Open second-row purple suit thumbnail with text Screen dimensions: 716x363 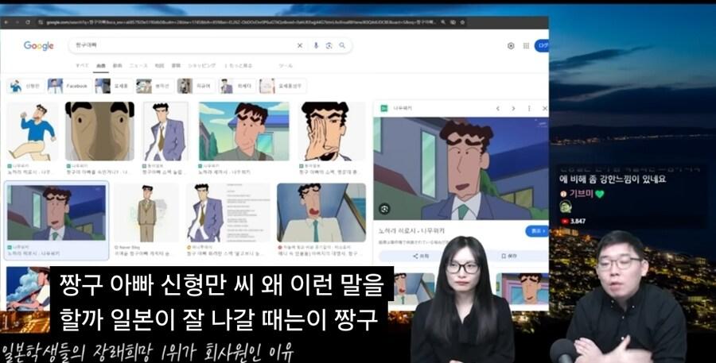tap(228, 213)
